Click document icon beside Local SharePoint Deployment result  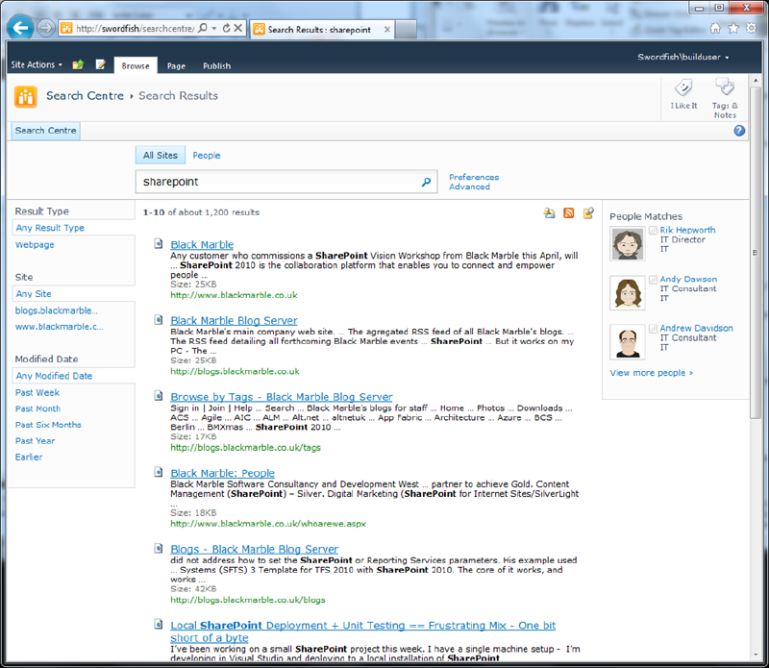coord(159,625)
